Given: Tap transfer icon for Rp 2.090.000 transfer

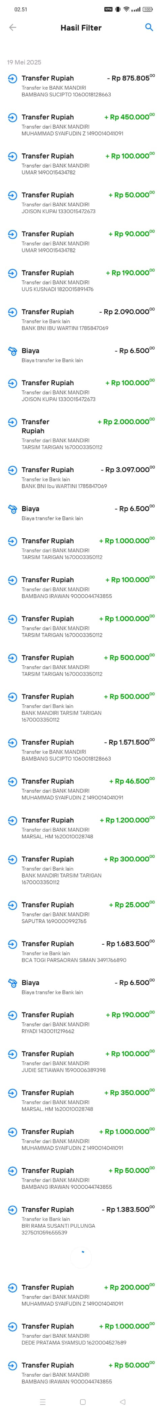Looking at the screenshot, I should point(12,312).
